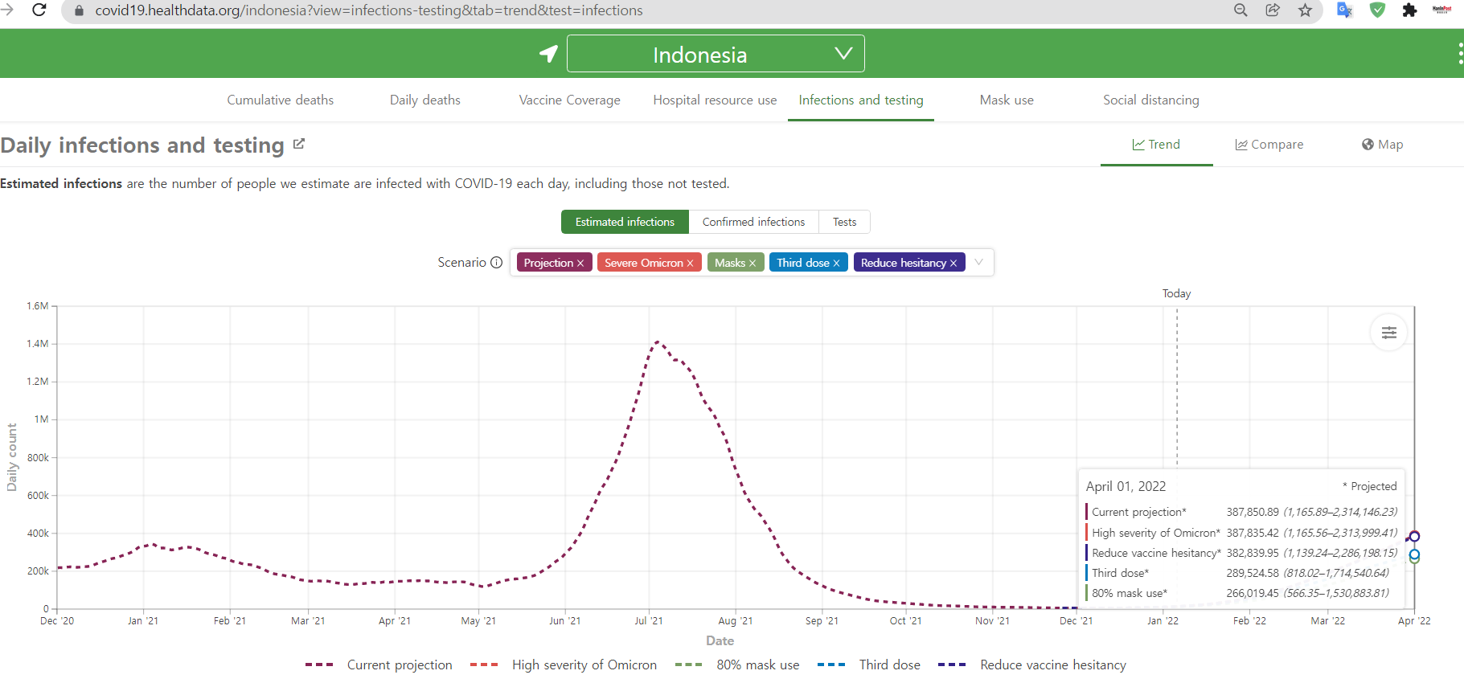
Task: Reload the page with browser refresh icon
Action: point(39,10)
